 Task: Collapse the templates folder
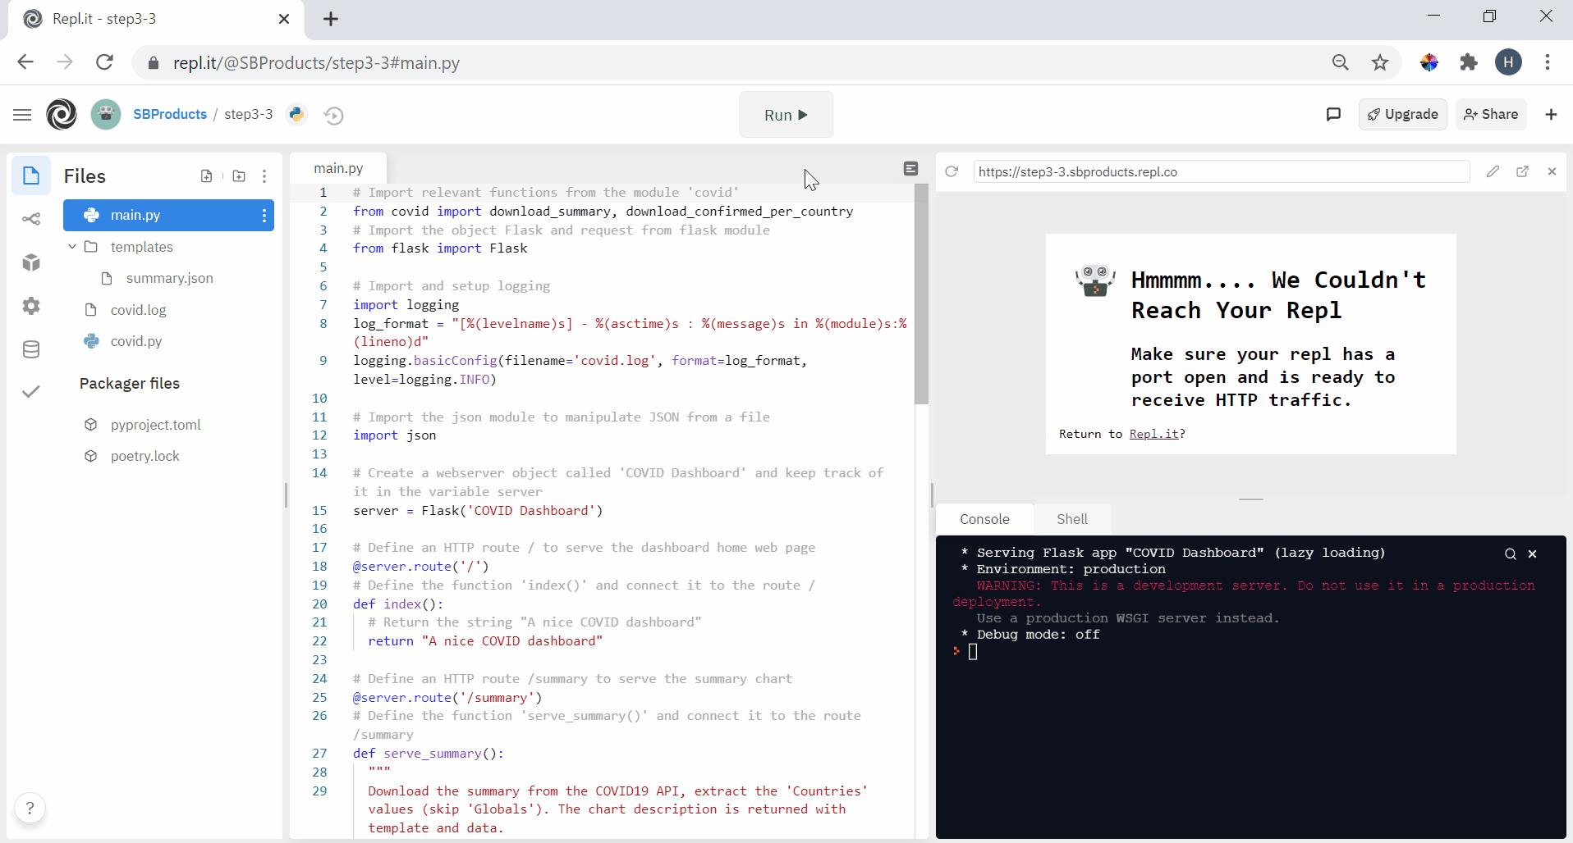point(72,247)
